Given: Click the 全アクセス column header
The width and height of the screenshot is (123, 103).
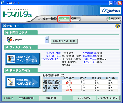Looking at the screenshot, I should click(x=69, y=78).
